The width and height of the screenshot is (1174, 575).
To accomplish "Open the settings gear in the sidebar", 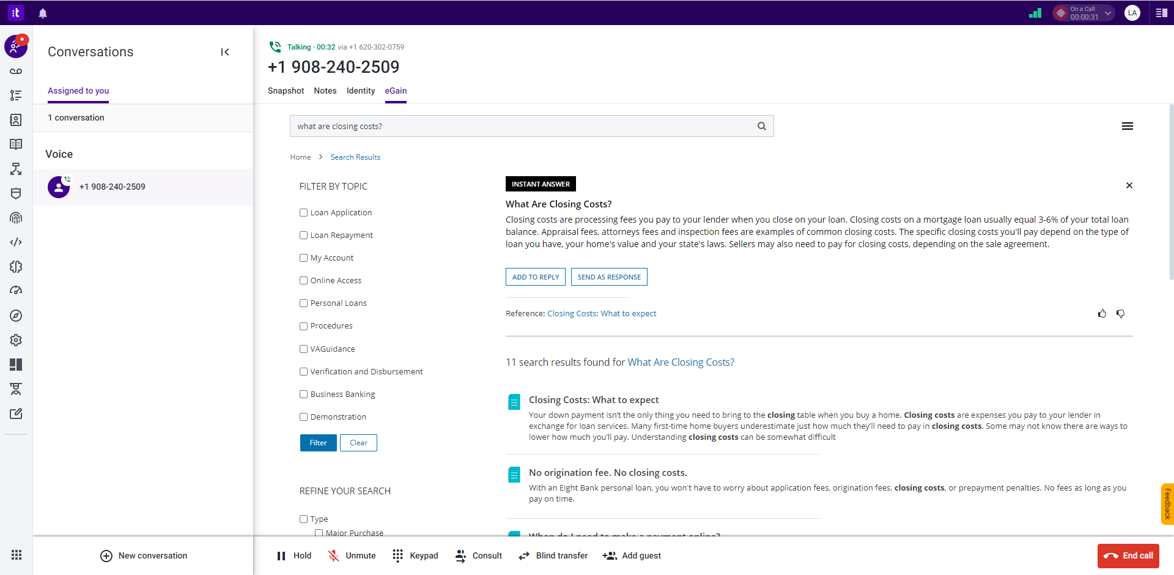I will click(15, 340).
